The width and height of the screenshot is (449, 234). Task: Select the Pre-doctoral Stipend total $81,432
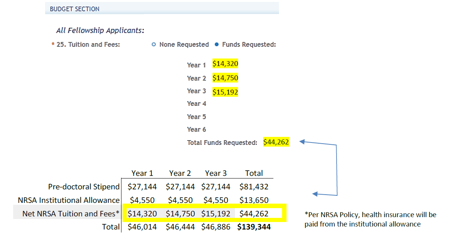pos(254,187)
